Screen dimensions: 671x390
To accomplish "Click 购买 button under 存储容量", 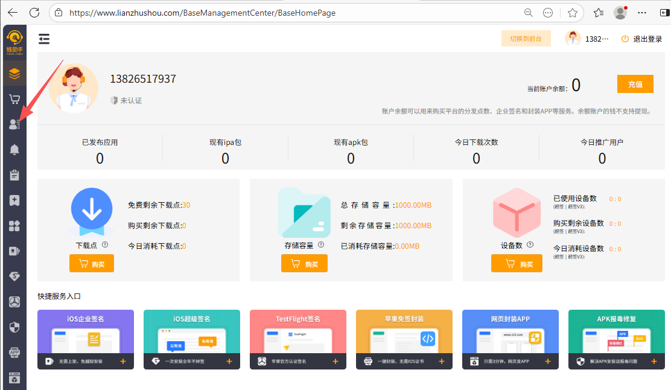I will pos(304,264).
